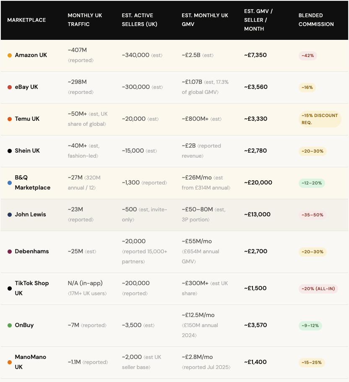This screenshot has width=349, height=382.
Task: Click the ~12–20% green commission badge
Action: (x=312, y=183)
